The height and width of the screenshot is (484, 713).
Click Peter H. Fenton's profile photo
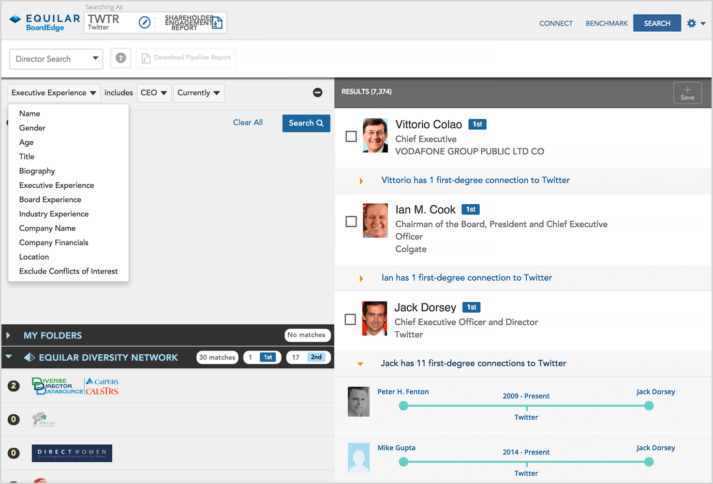(x=358, y=402)
